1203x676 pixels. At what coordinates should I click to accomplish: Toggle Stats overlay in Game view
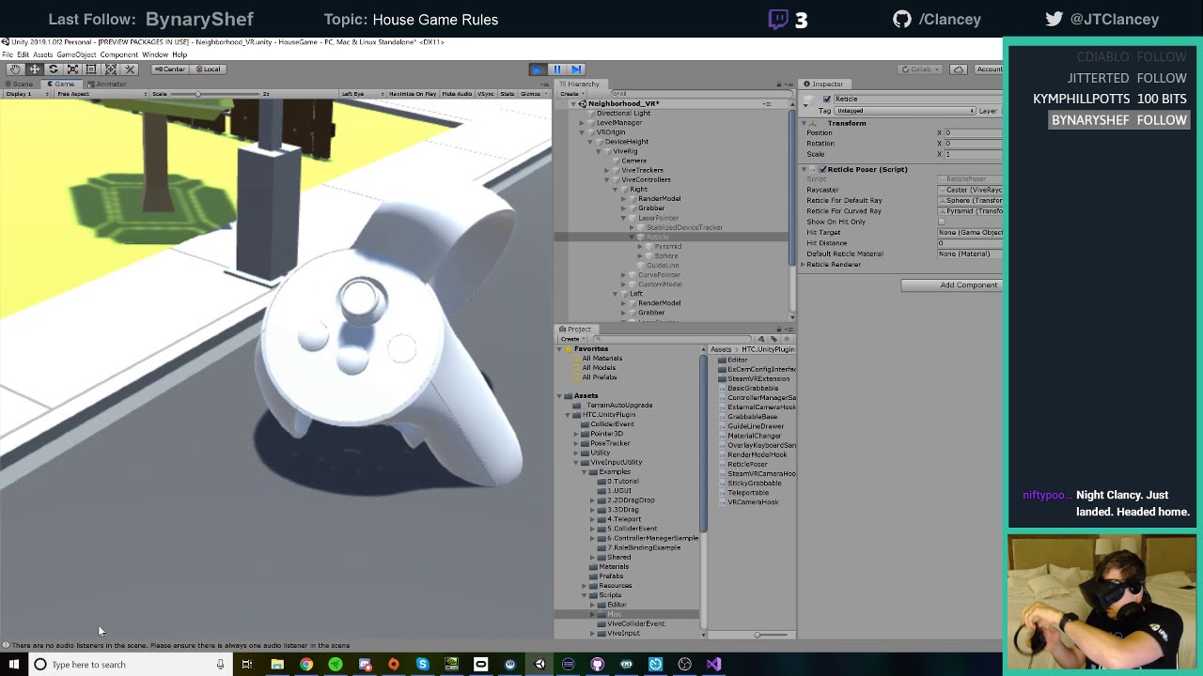click(508, 94)
